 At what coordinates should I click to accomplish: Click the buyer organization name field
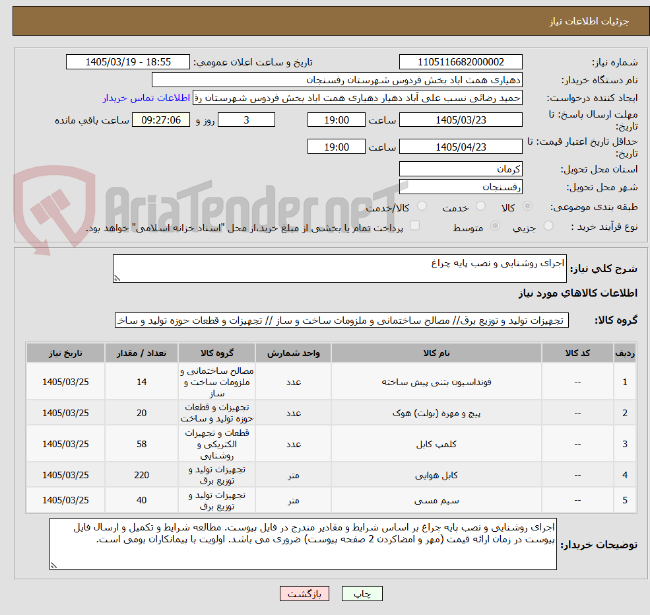(x=337, y=80)
